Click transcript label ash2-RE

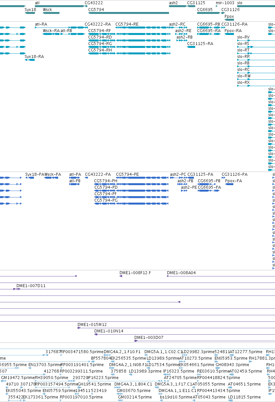(183, 31)
